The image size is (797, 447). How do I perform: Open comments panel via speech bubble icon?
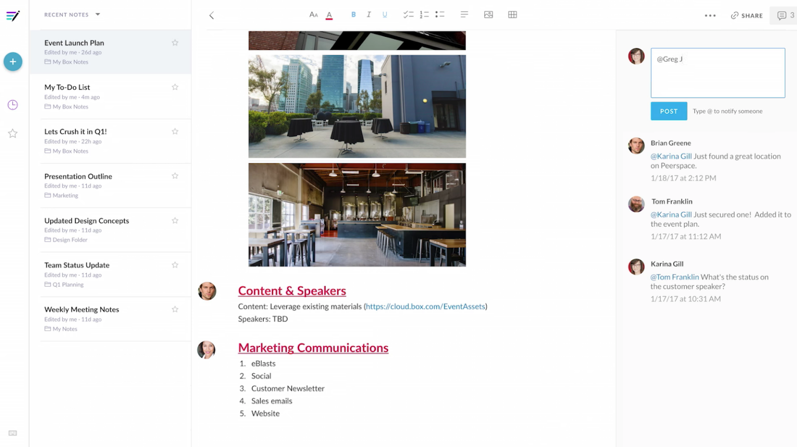pos(782,16)
